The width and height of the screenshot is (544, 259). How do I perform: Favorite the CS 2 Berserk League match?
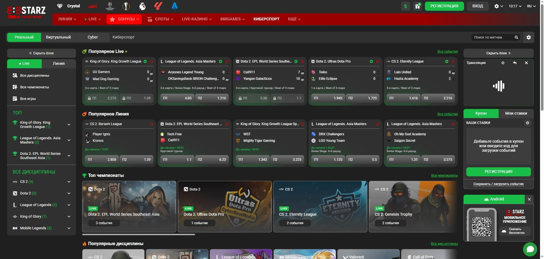[151, 124]
